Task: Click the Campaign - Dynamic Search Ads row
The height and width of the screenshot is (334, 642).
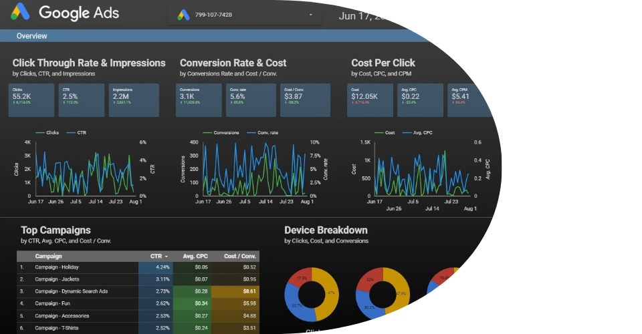Action: pyautogui.click(x=71, y=291)
